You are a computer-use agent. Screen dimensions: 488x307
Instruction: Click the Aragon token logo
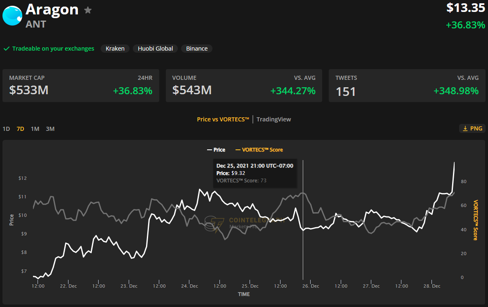[12, 15]
